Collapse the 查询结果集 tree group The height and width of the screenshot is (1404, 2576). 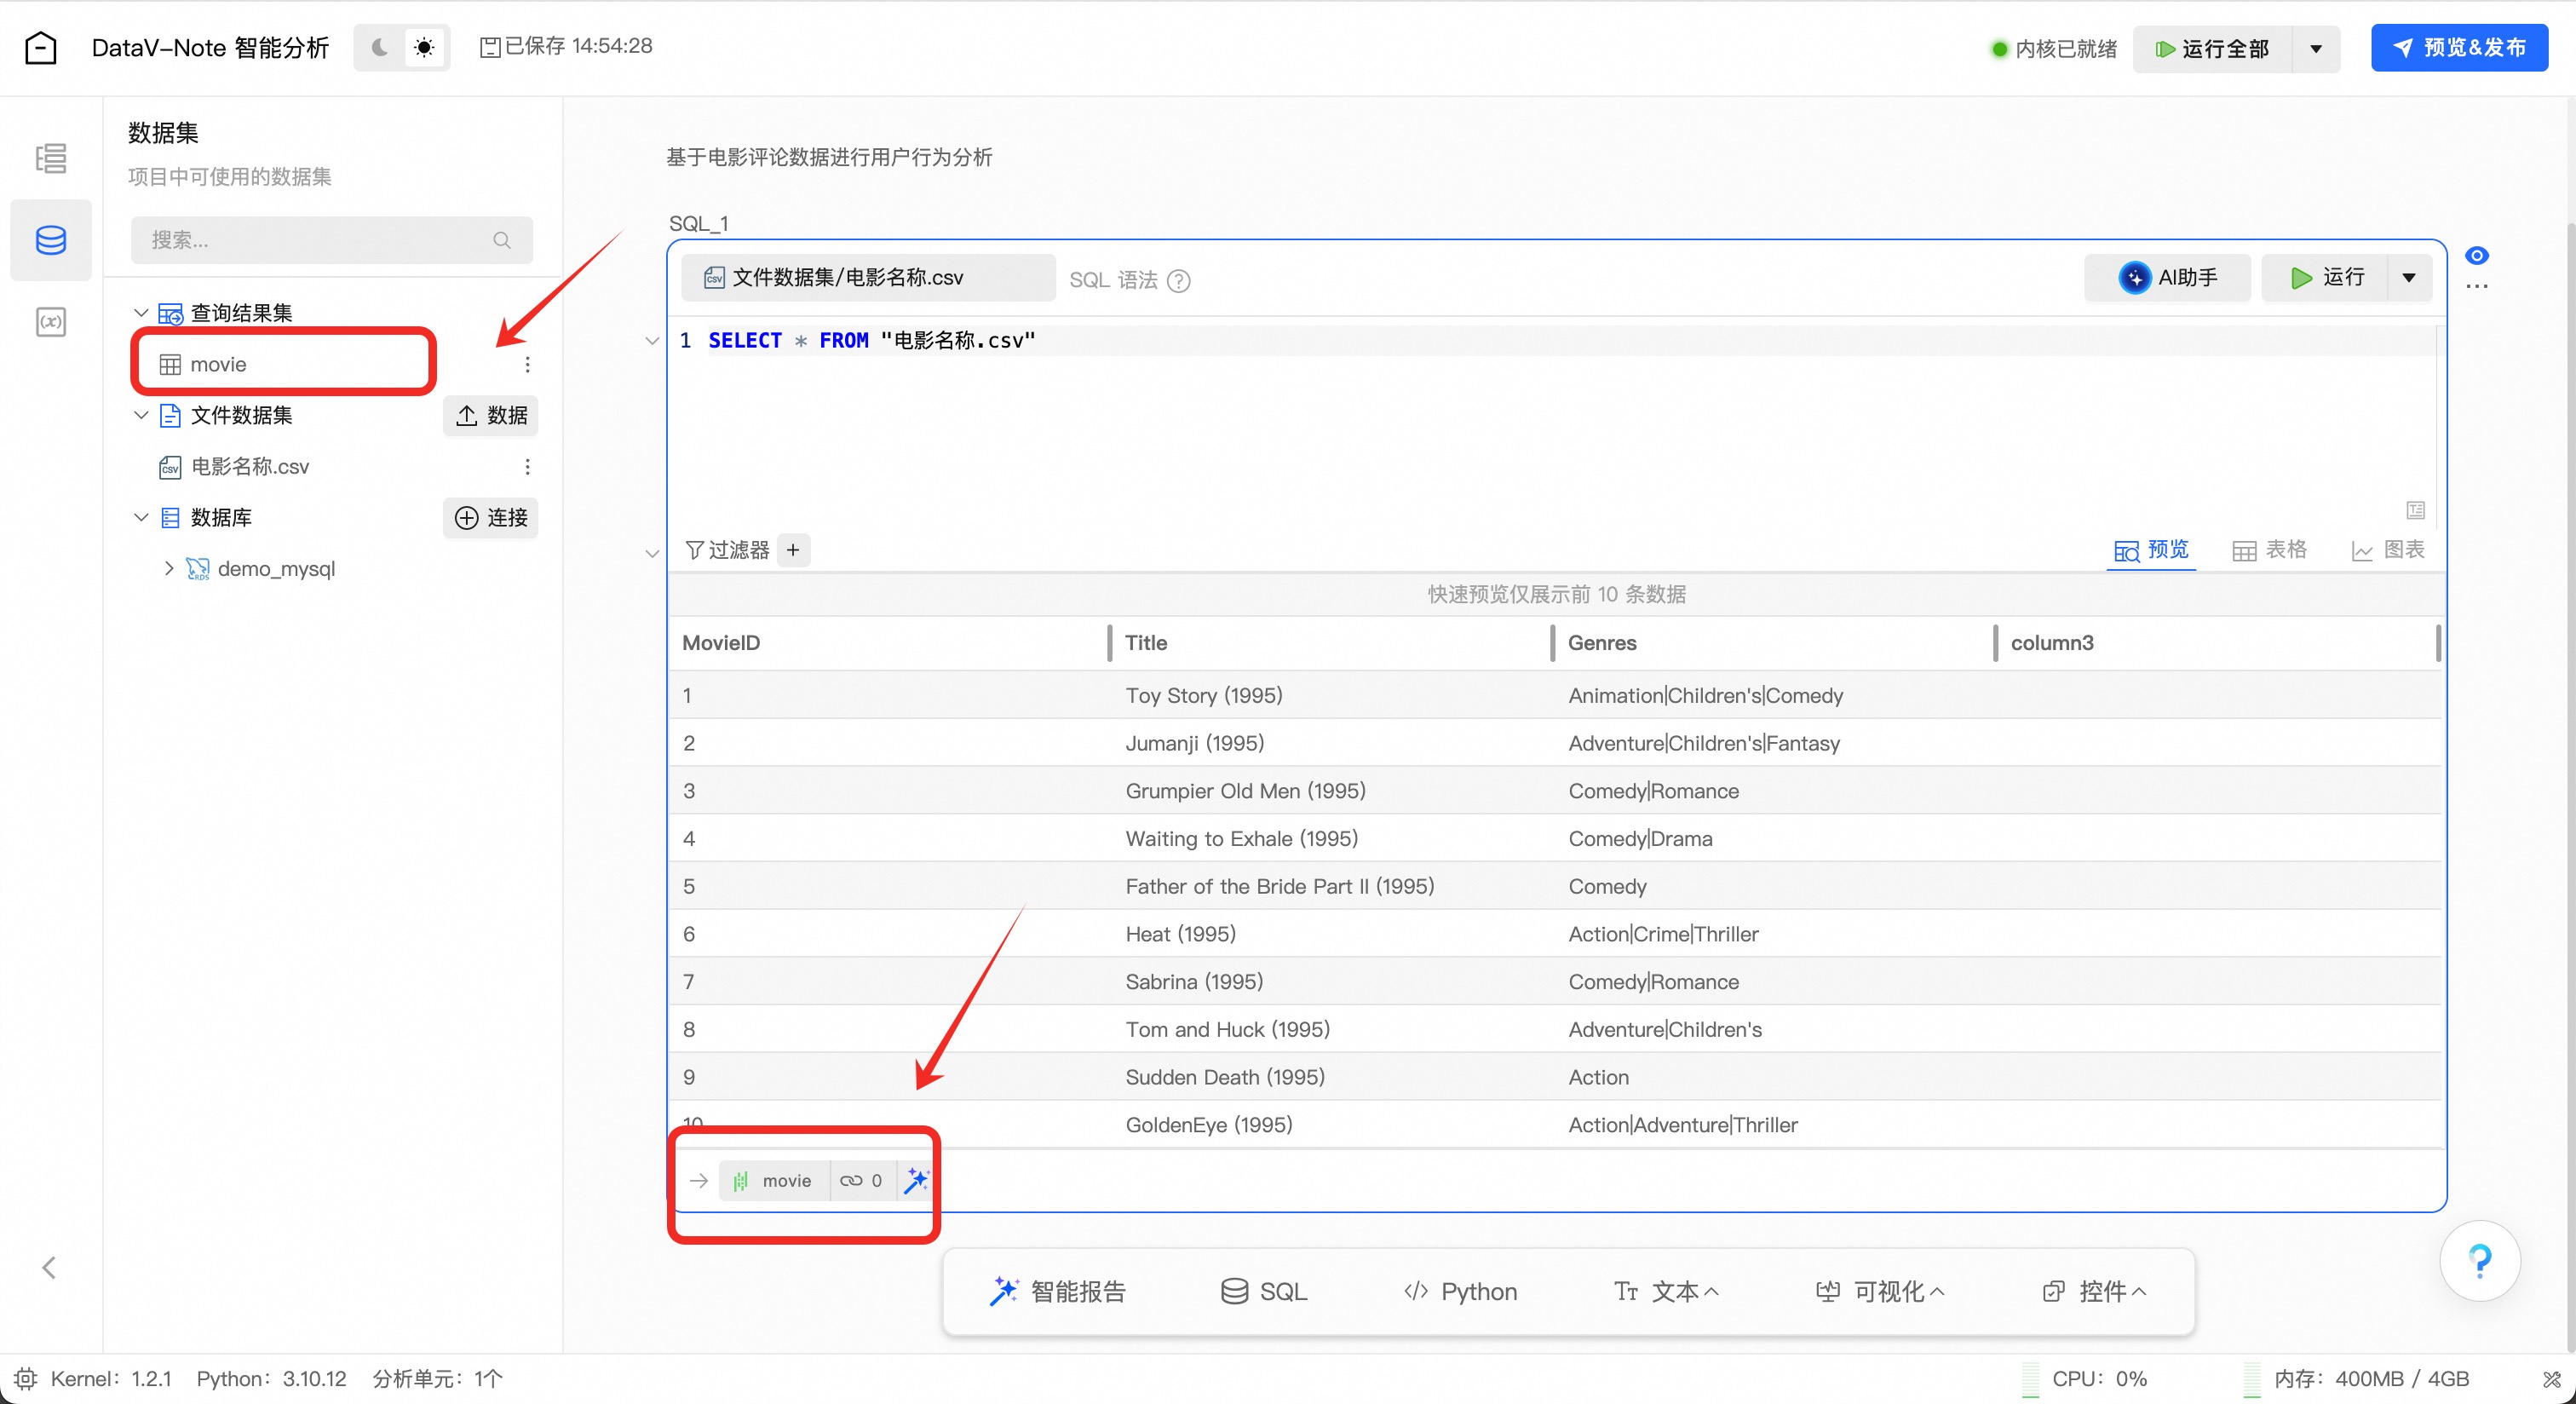141,313
